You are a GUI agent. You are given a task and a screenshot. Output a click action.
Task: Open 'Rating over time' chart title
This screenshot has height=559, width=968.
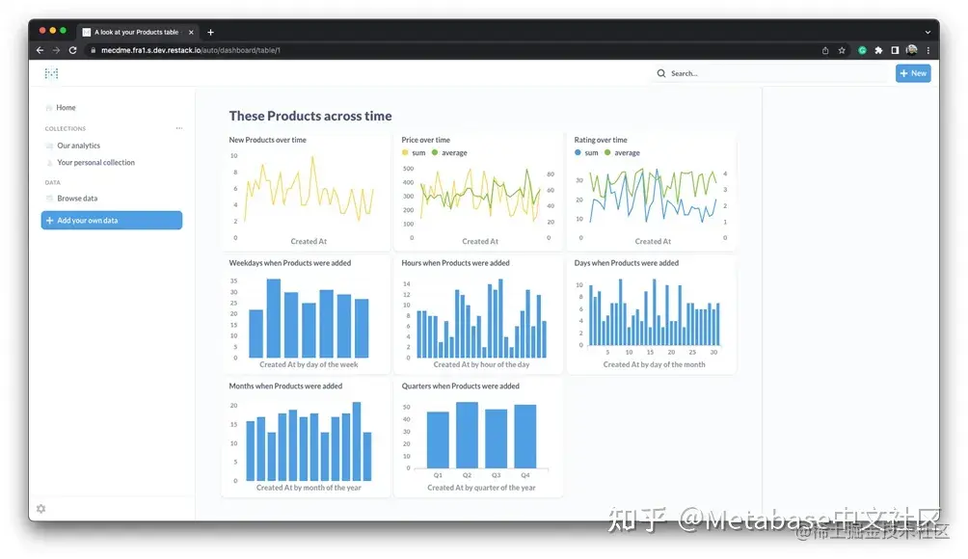(x=600, y=140)
